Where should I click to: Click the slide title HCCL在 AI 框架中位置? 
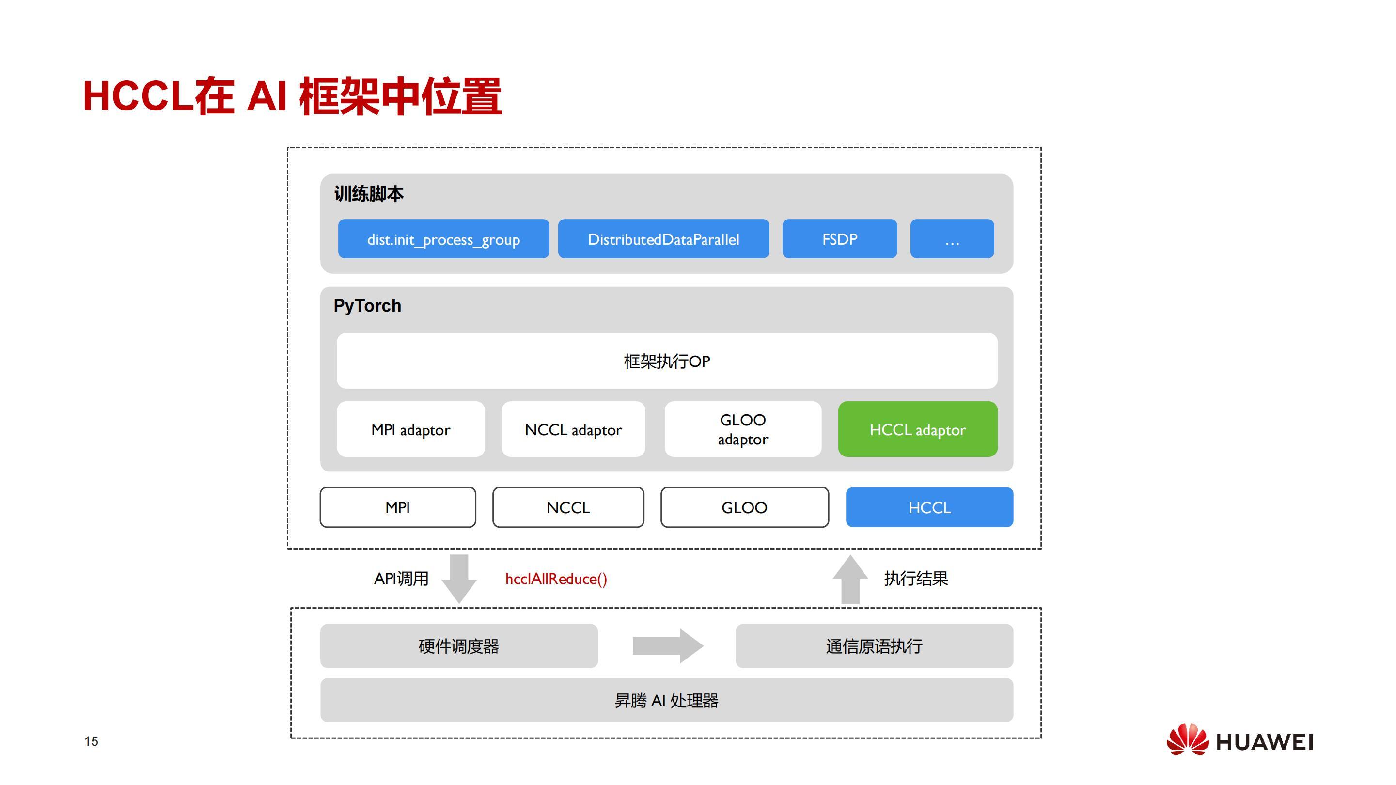(x=292, y=96)
